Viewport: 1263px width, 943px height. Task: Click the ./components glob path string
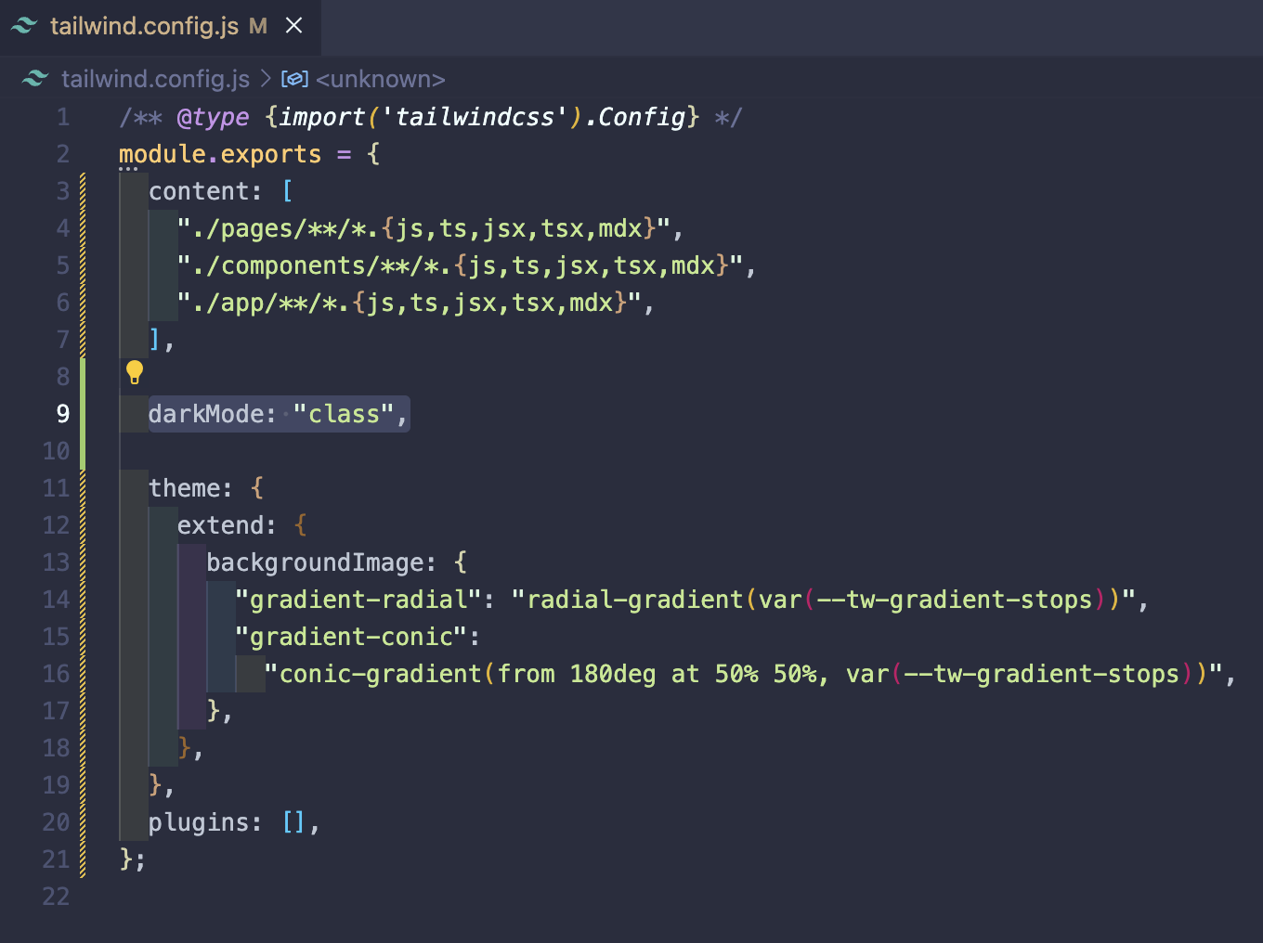460,265
